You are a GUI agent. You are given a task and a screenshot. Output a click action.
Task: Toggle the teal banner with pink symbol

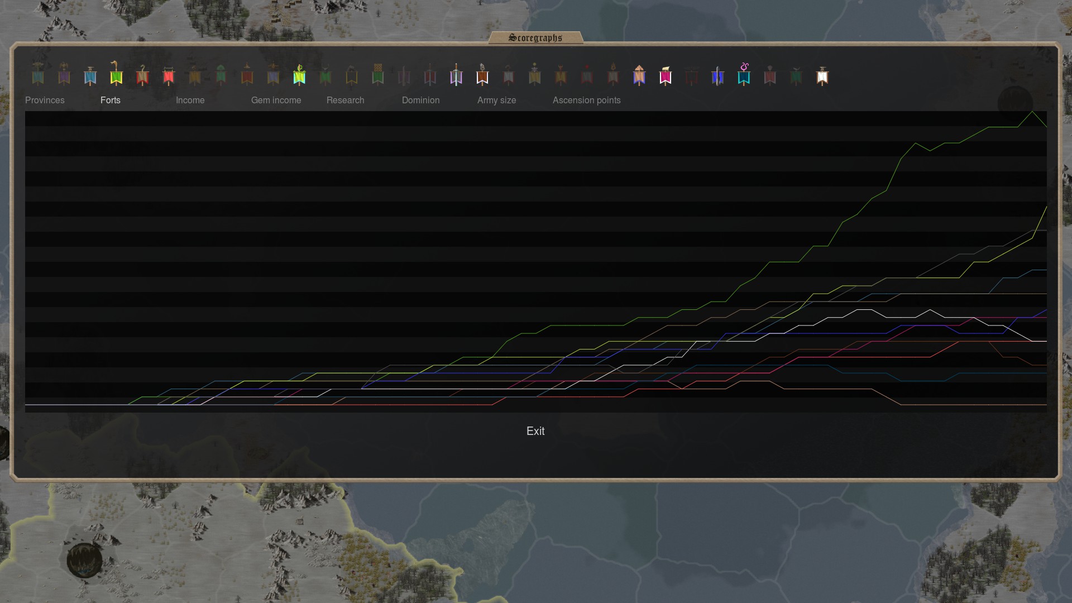pos(744,74)
